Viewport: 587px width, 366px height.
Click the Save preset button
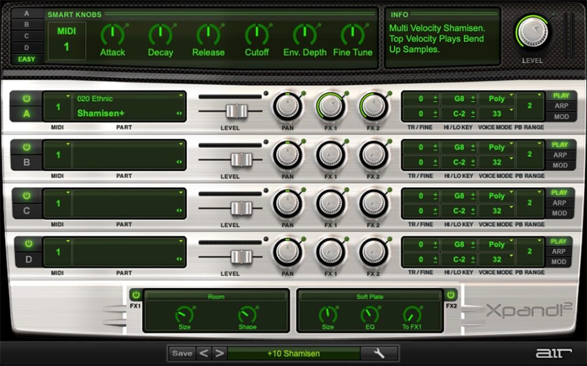182,353
